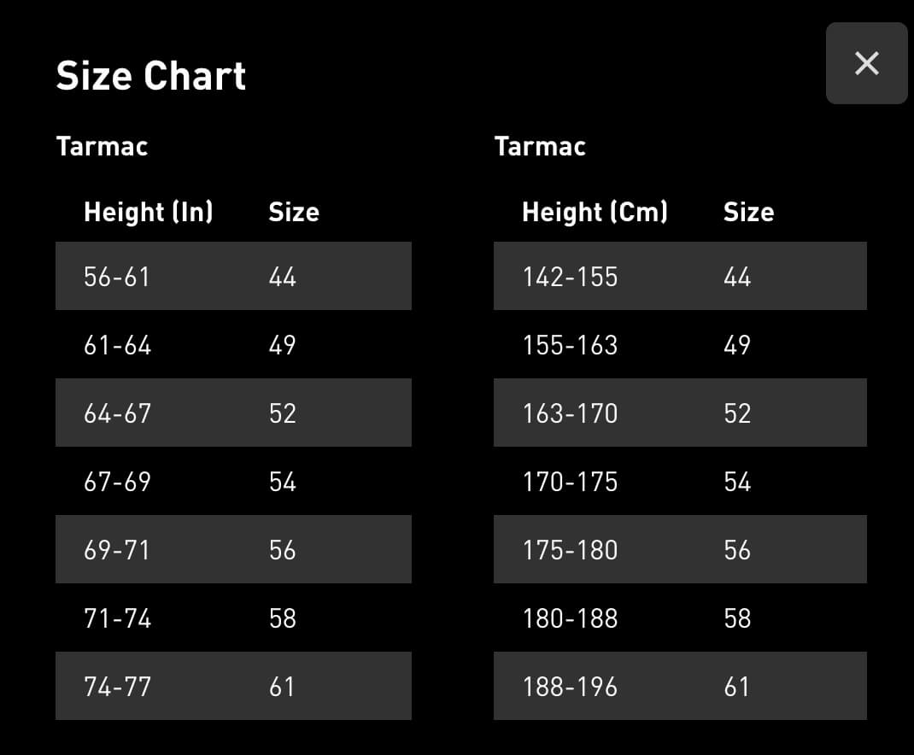The width and height of the screenshot is (914, 755).
Task: Click the 69-71 inches height cell
Action: click(117, 550)
